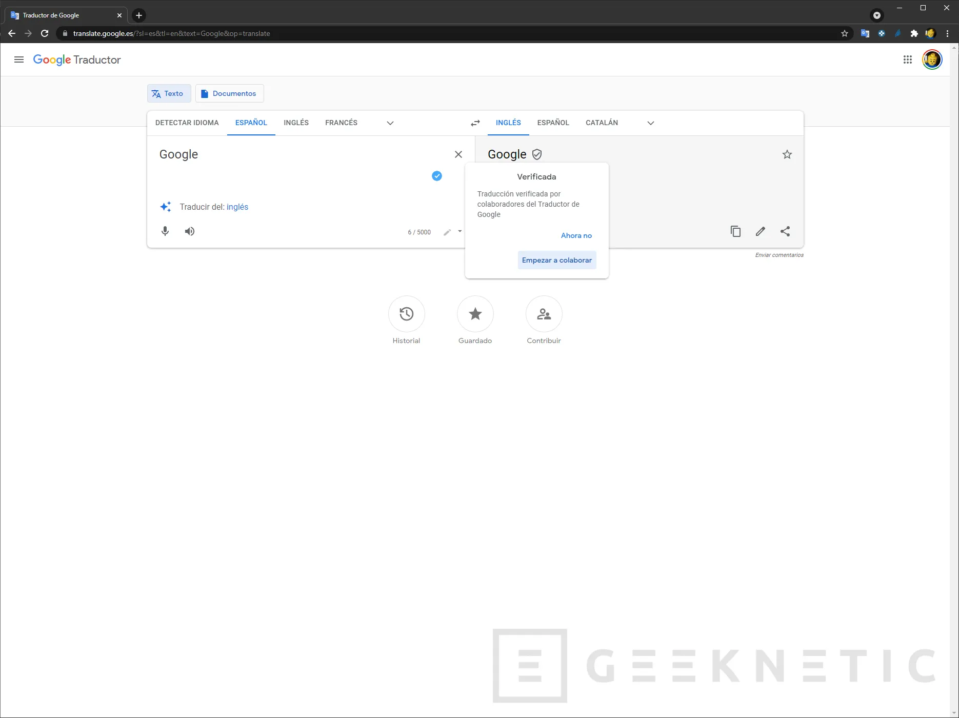This screenshot has width=959, height=718.
Task: Click the swap languages arrows icon
Action: [475, 123]
